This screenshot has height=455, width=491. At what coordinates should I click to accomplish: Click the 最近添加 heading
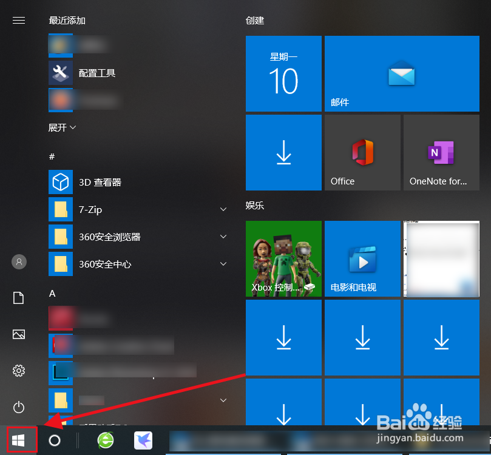67,21
